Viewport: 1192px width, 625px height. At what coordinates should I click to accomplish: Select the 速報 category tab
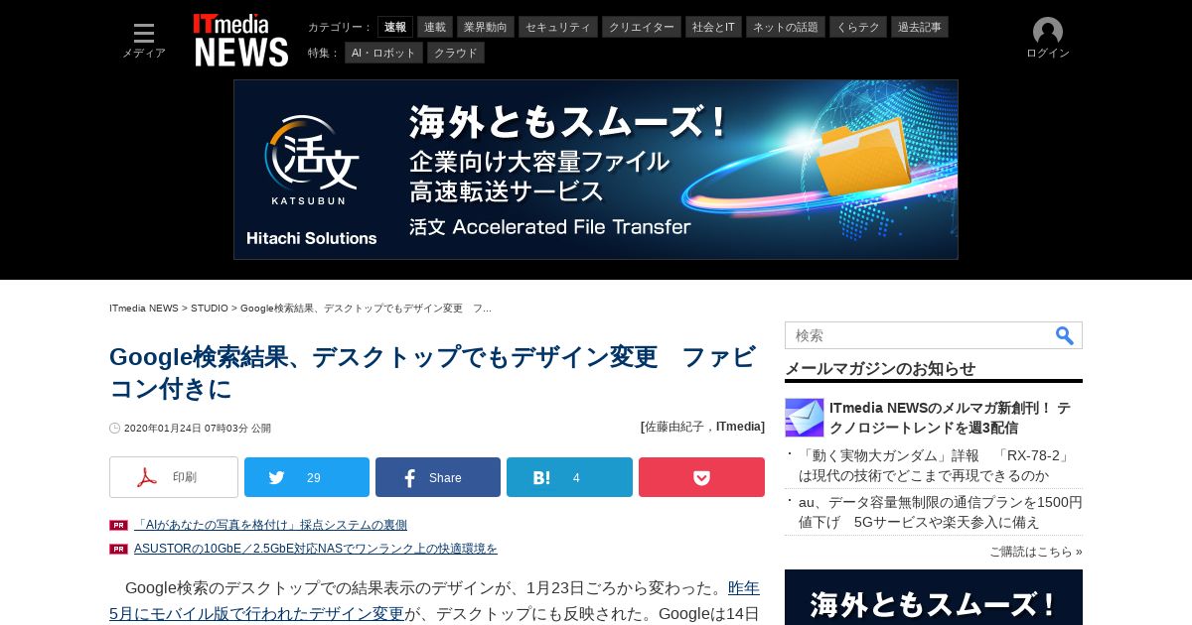click(395, 27)
